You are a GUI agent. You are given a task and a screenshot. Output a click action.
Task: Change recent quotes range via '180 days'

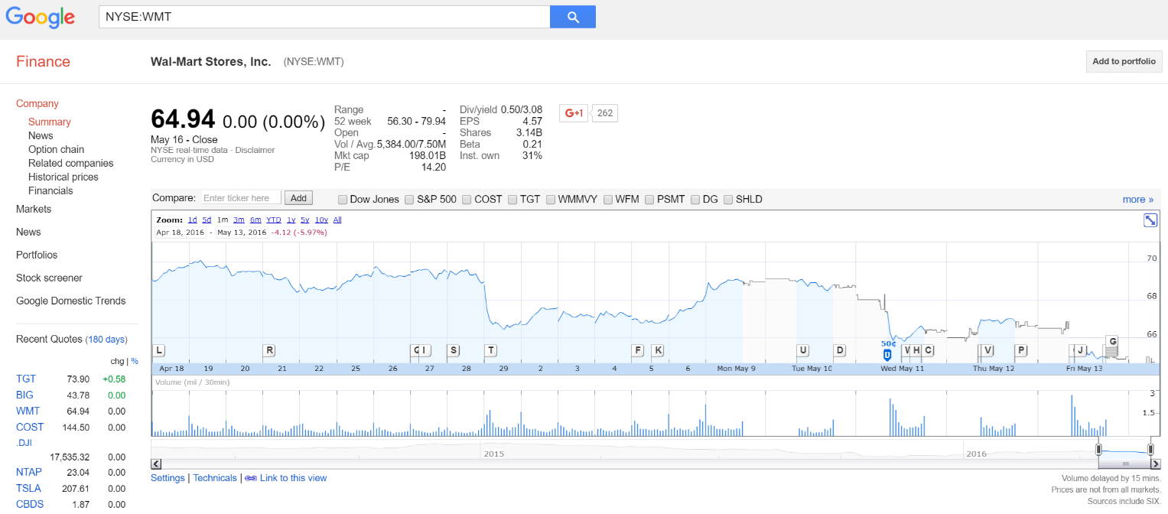pos(106,340)
